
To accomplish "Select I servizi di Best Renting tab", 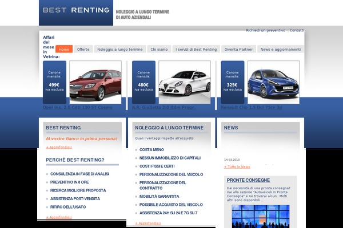I will tap(196, 50).
